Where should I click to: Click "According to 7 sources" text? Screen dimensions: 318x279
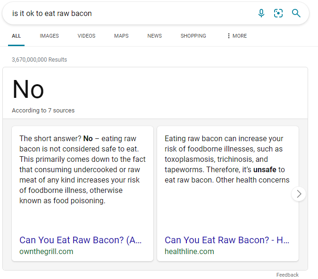(43, 111)
